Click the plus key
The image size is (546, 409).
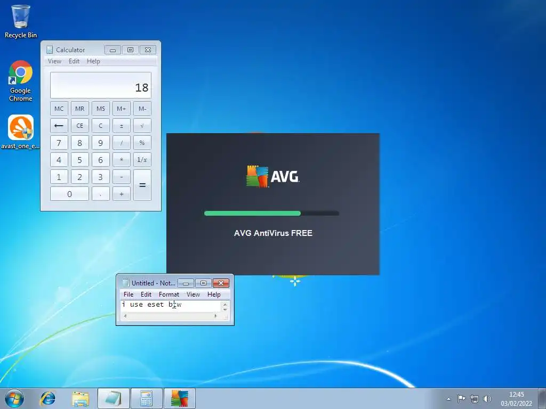122,194
